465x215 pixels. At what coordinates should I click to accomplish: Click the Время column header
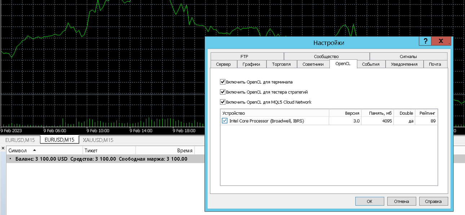[164, 150]
